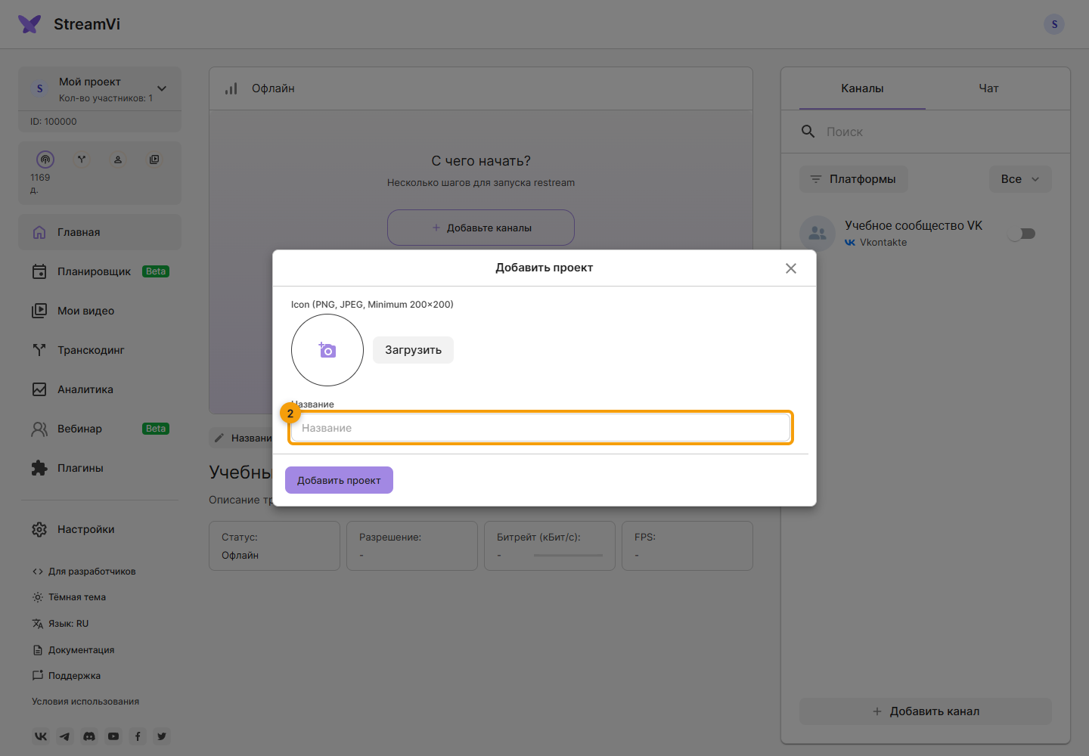Click the circular person icon in the sidebar

[118, 160]
